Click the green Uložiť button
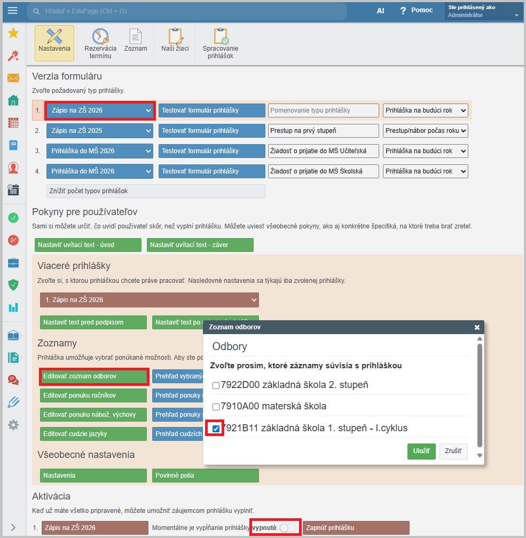This screenshot has width=526, height=538. pyautogui.click(x=421, y=451)
